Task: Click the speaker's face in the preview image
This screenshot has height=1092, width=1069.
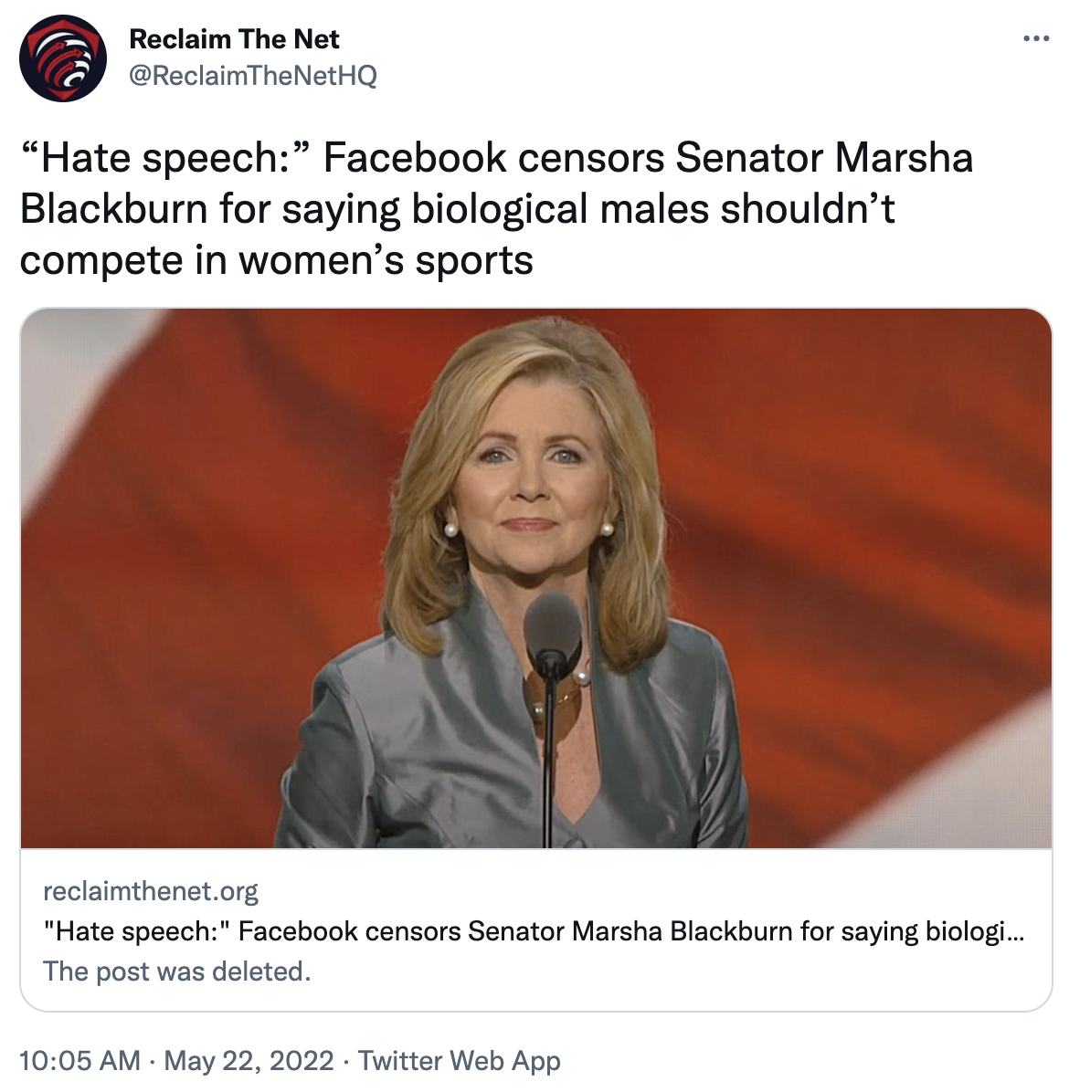Action: click(x=530, y=480)
